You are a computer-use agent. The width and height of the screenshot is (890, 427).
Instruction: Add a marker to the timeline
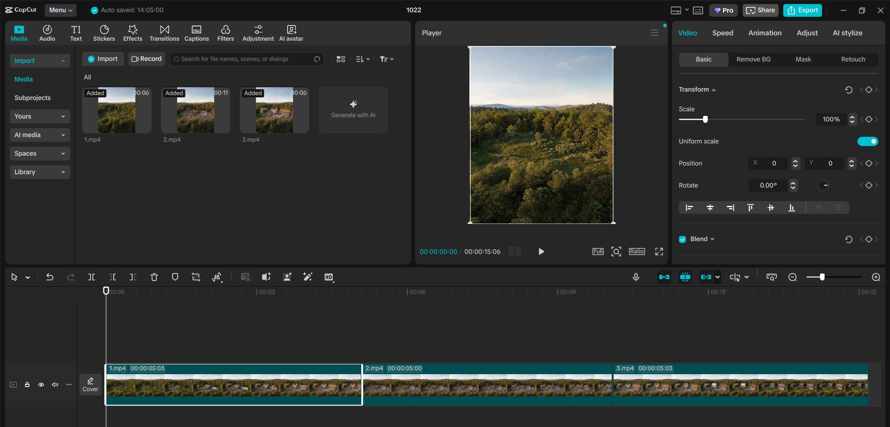175,277
